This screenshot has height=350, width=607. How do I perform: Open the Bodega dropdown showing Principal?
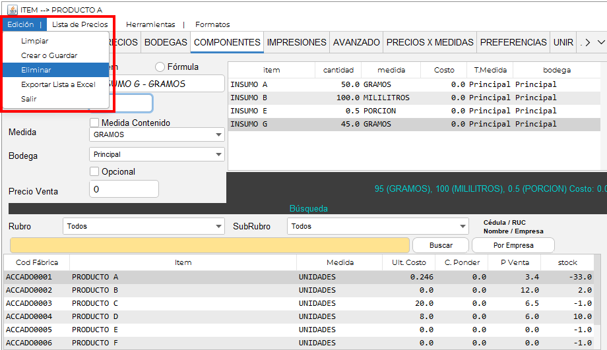(156, 154)
